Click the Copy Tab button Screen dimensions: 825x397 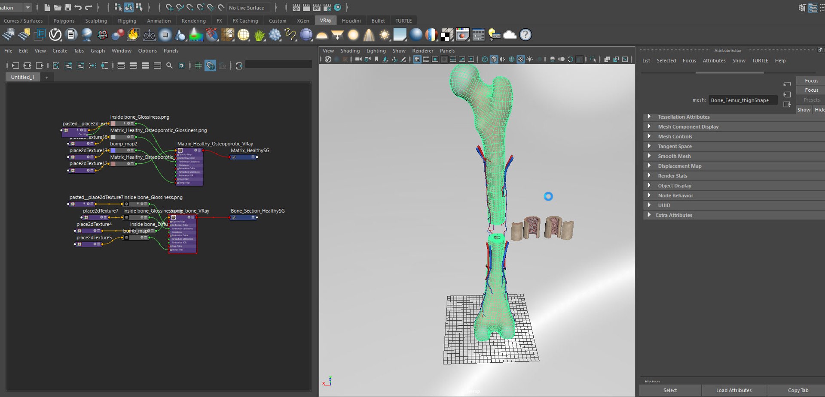(x=798, y=391)
